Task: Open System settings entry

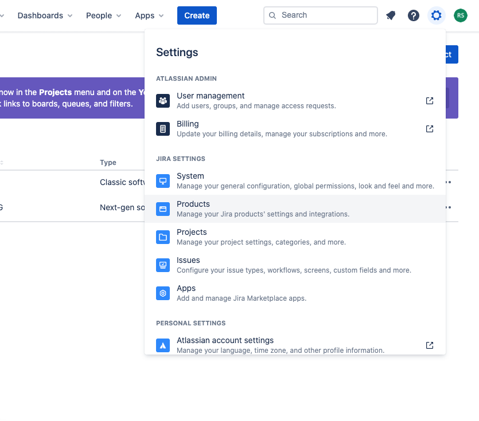Action: pyautogui.click(x=295, y=181)
